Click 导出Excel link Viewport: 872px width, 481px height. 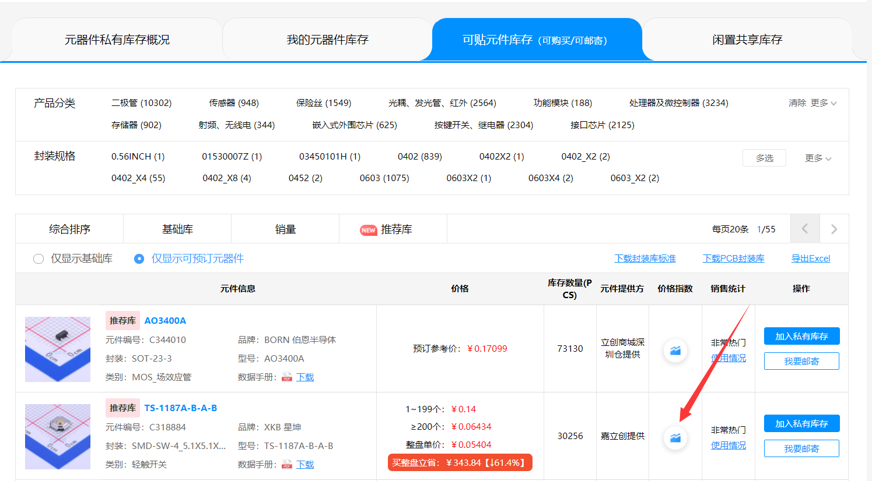click(x=810, y=259)
